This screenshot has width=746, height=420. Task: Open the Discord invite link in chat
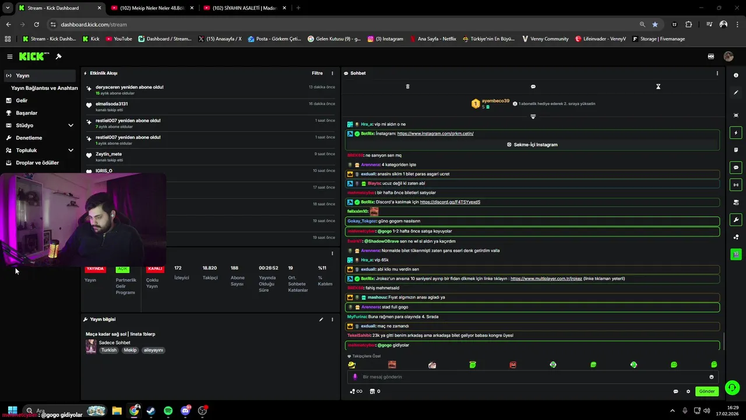click(x=450, y=202)
